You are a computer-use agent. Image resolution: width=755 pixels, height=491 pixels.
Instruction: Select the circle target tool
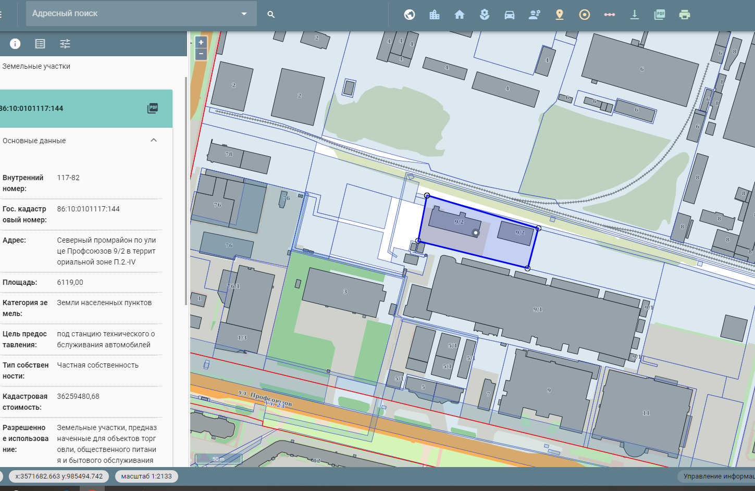(585, 15)
